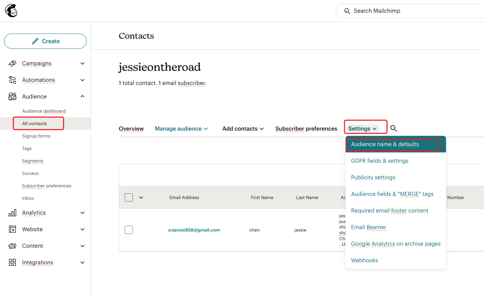Open Subscriber preferences in sidebar

47,186
